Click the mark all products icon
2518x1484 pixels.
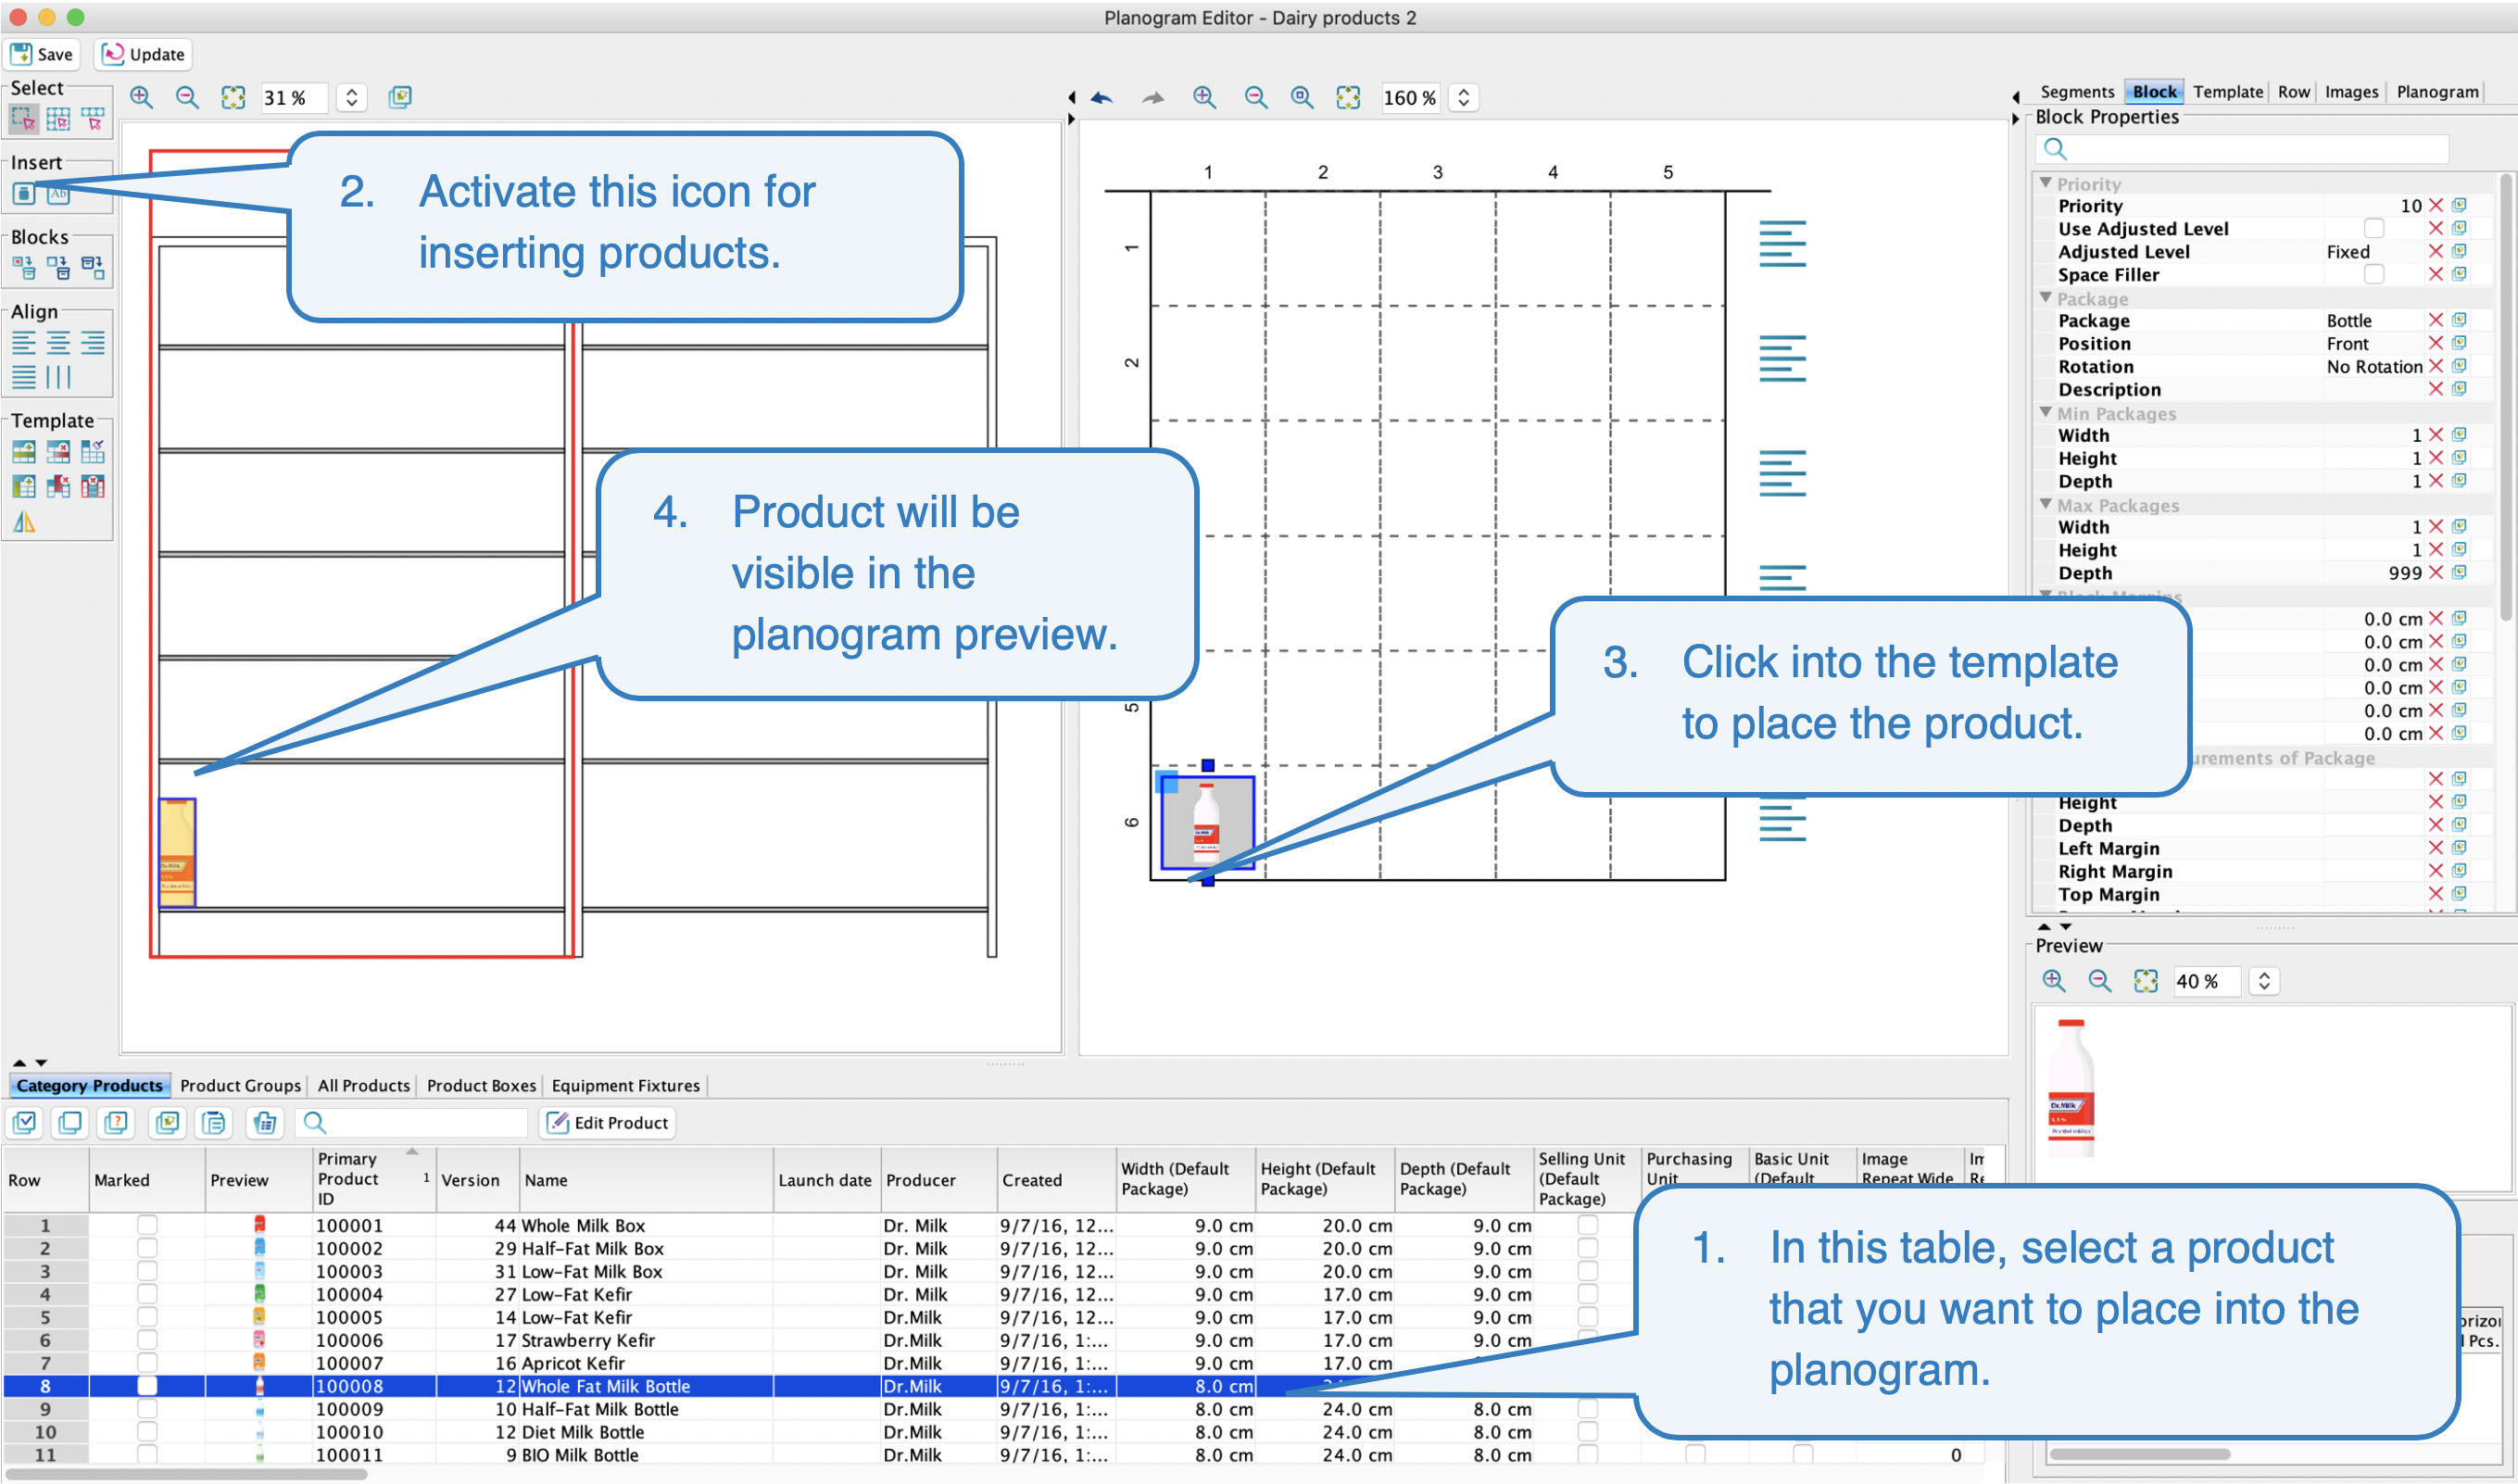point(24,1123)
